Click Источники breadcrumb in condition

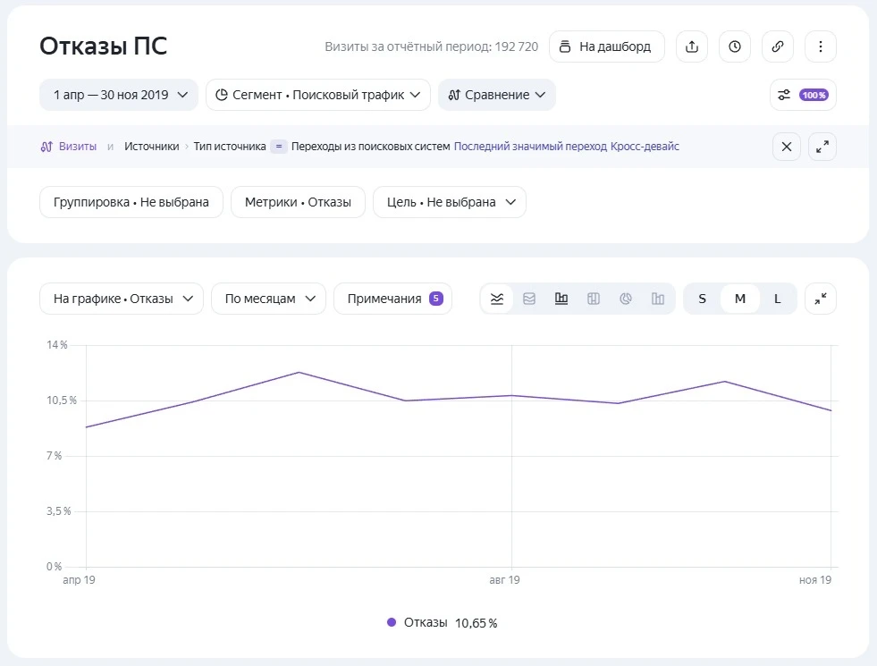click(x=152, y=147)
